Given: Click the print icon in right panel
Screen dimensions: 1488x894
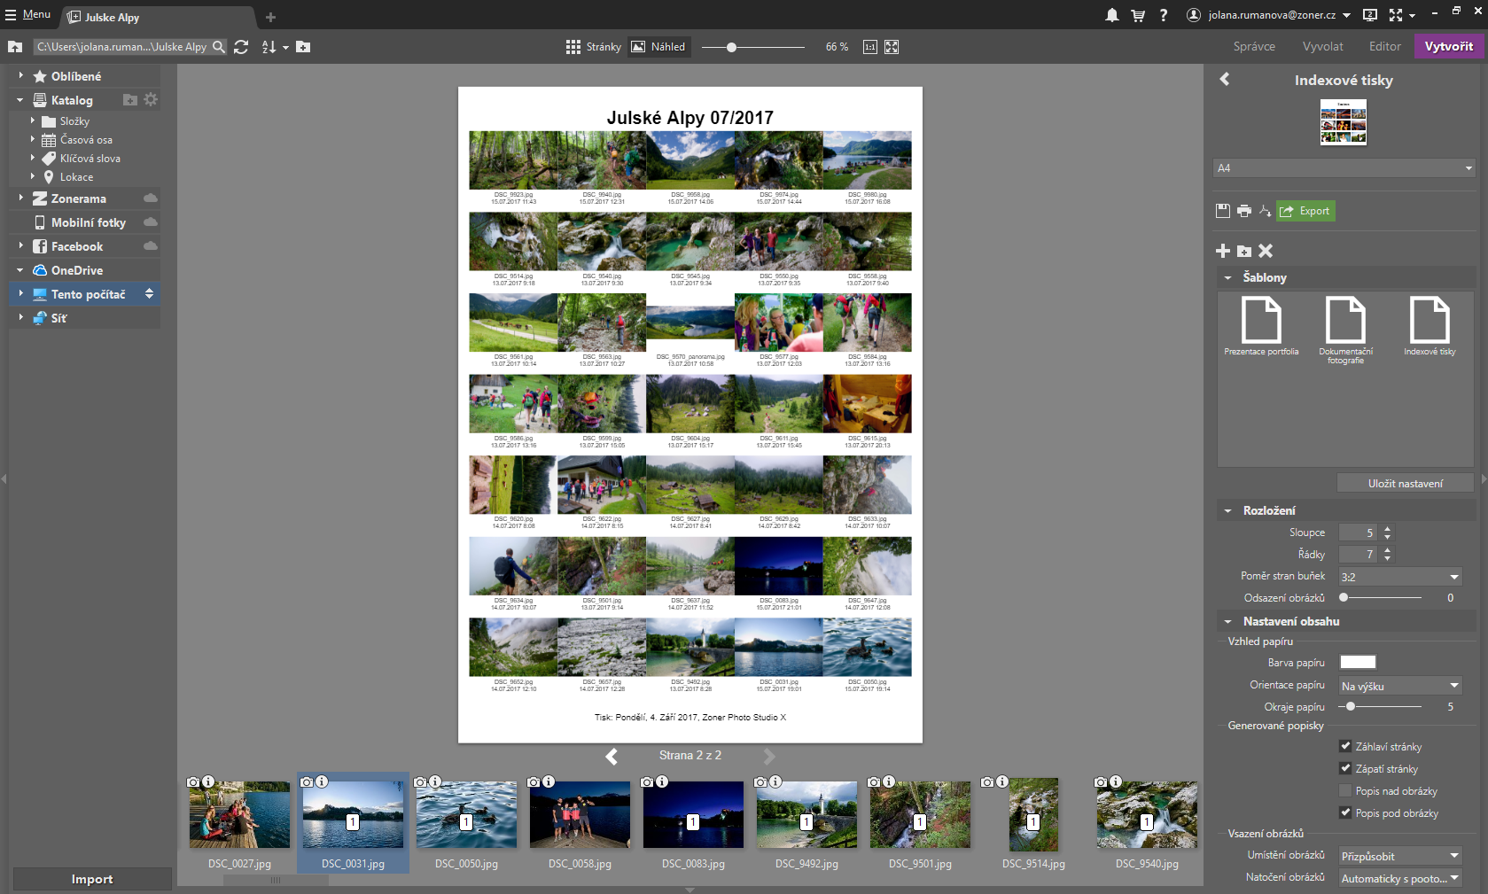Looking at the screenshot, I should 1243,211.
